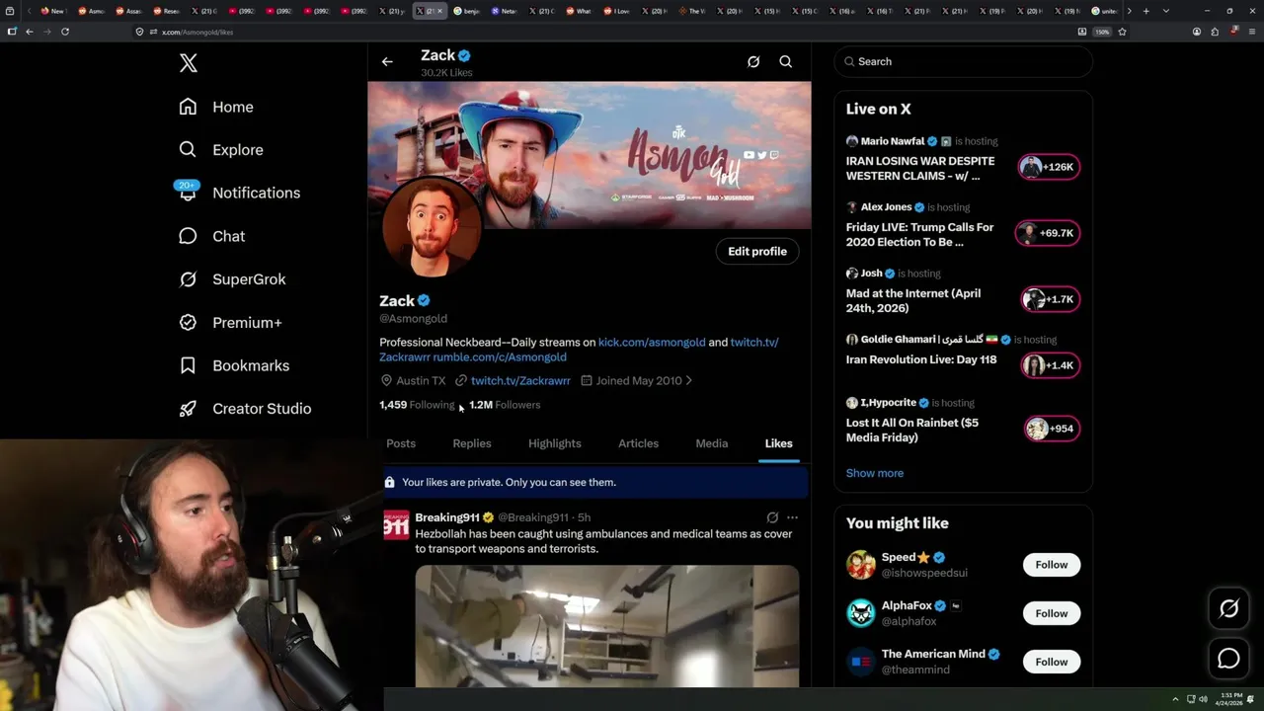Click AlphaFox avatar in suggestions

pos(861,613)
